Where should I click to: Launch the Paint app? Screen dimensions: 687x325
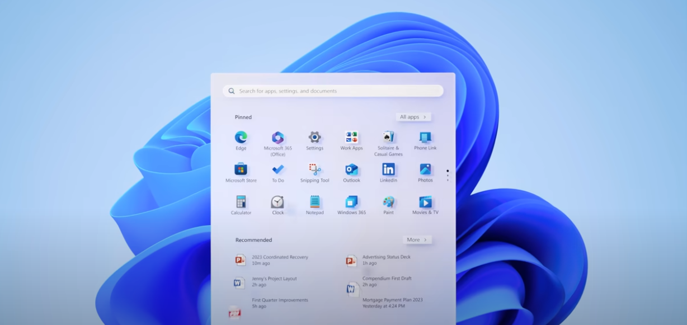coord(388,202)
